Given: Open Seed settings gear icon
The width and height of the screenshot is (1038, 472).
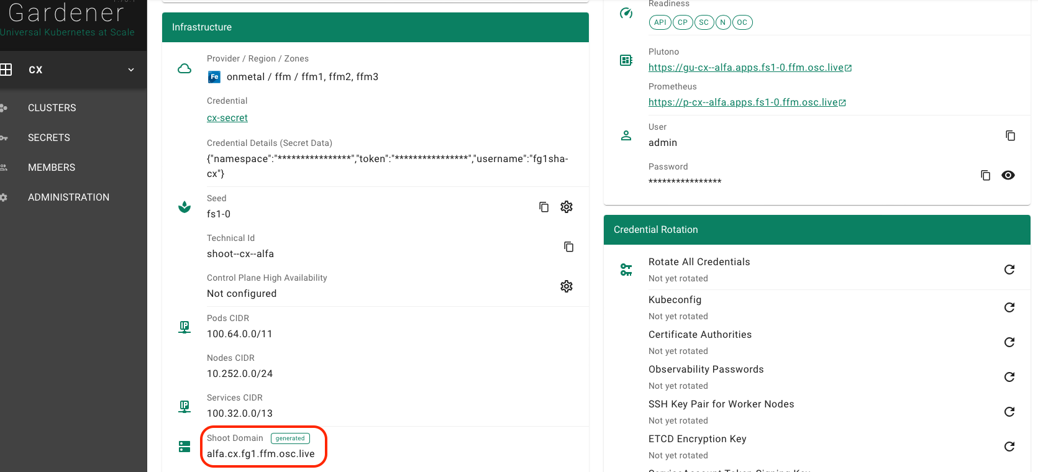Looking at the screenshot, I should tap(567, 207).
